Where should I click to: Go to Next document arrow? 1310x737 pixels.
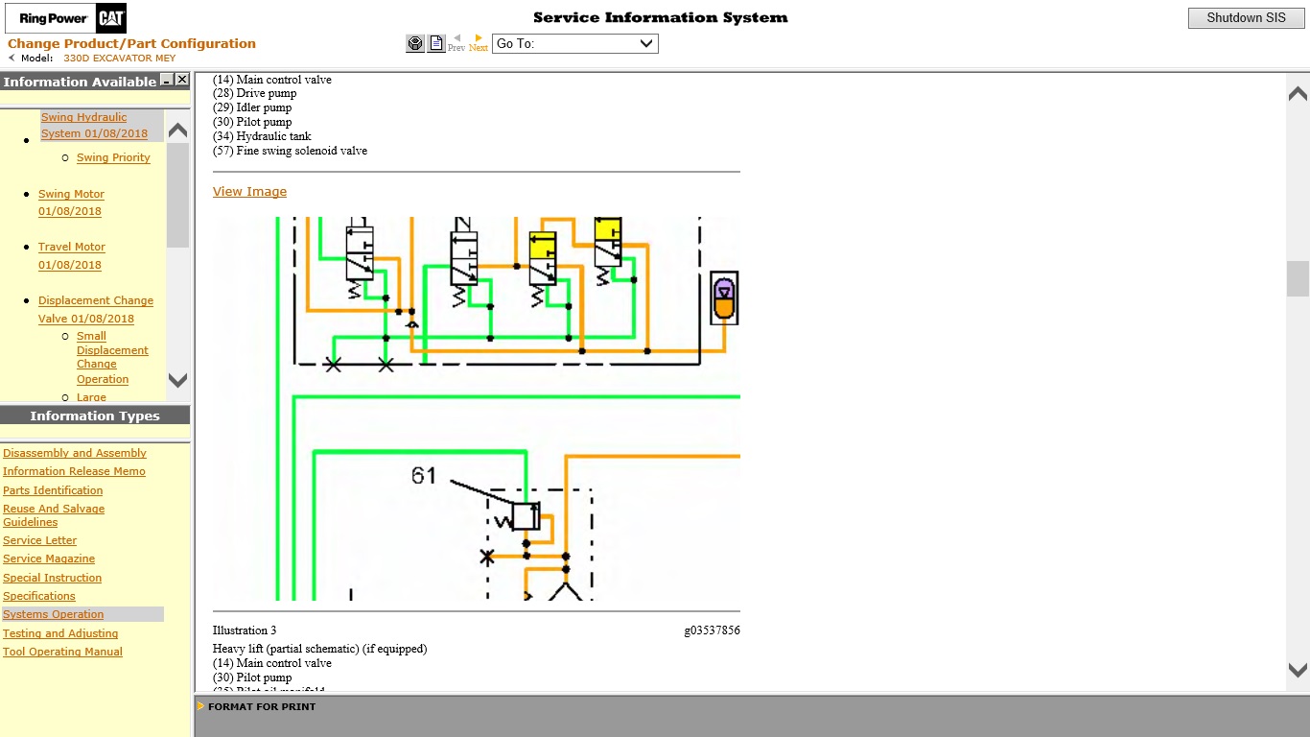click(479, 42)
